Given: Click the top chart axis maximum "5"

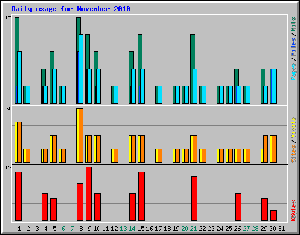Looking at the screenshot, I should (x=9, y=18).
